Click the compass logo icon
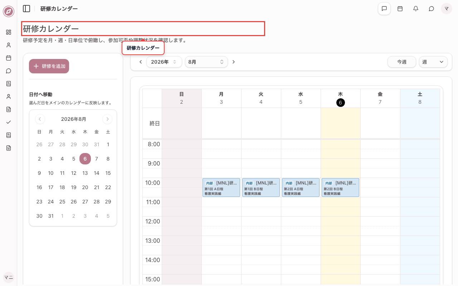This screenshot has height=286, width=458. [x=9, y=11]
